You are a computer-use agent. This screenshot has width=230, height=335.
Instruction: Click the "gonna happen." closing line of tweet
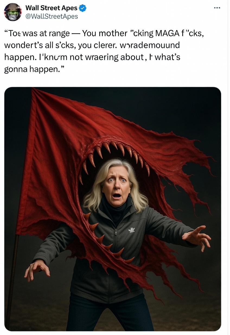click(35, 69)
